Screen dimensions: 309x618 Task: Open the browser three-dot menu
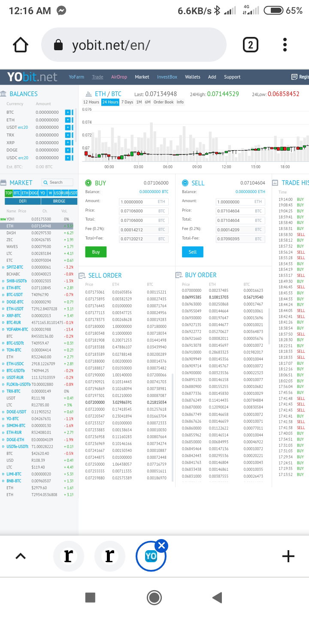click(x=285, y=45)
